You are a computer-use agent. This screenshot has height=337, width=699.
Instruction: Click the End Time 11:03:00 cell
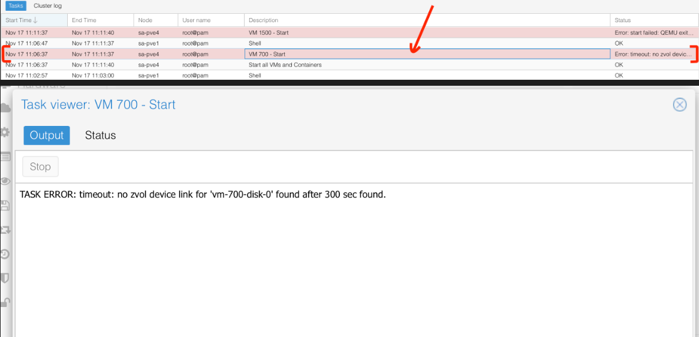(101, 76)
